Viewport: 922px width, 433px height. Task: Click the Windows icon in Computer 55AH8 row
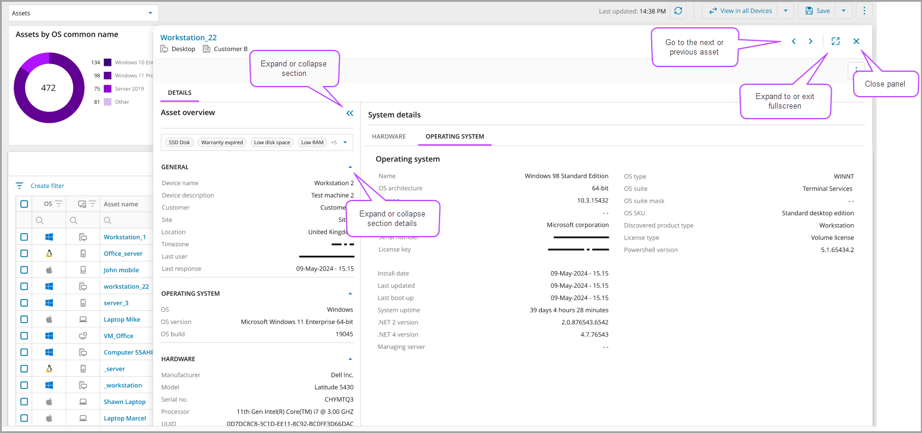point(49,352)
